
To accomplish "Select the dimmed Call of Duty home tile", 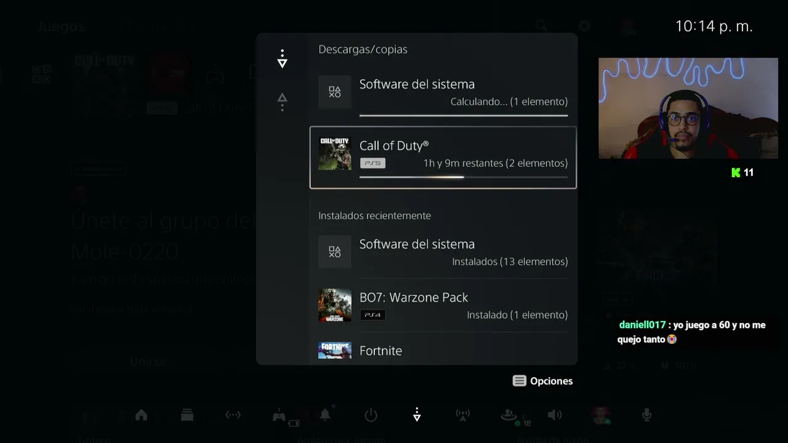I will click(105, 84).
